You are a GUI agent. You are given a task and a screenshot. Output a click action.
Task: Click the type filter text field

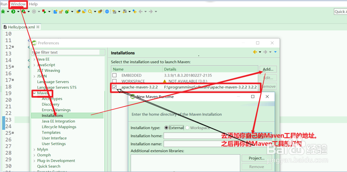pyautogui.click(x=68, y=52)
